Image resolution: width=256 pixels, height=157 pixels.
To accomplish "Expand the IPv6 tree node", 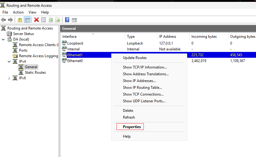I will 9,78.
